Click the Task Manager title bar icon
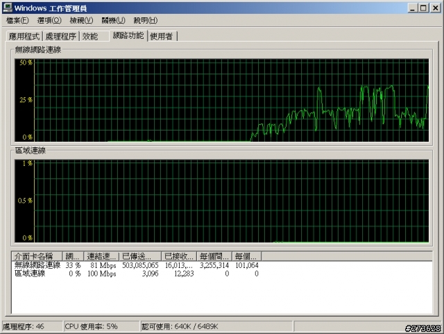The height and width of the screenshot is (334, 444). (8, 8)
